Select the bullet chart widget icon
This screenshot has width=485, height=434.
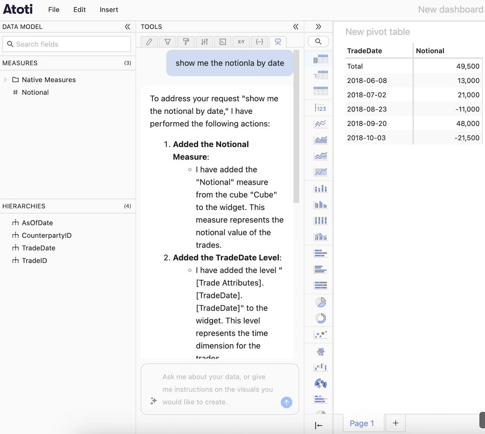321,399
